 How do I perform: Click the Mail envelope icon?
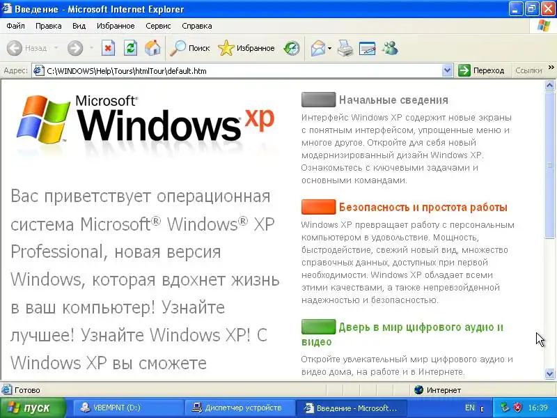[318, 48]
